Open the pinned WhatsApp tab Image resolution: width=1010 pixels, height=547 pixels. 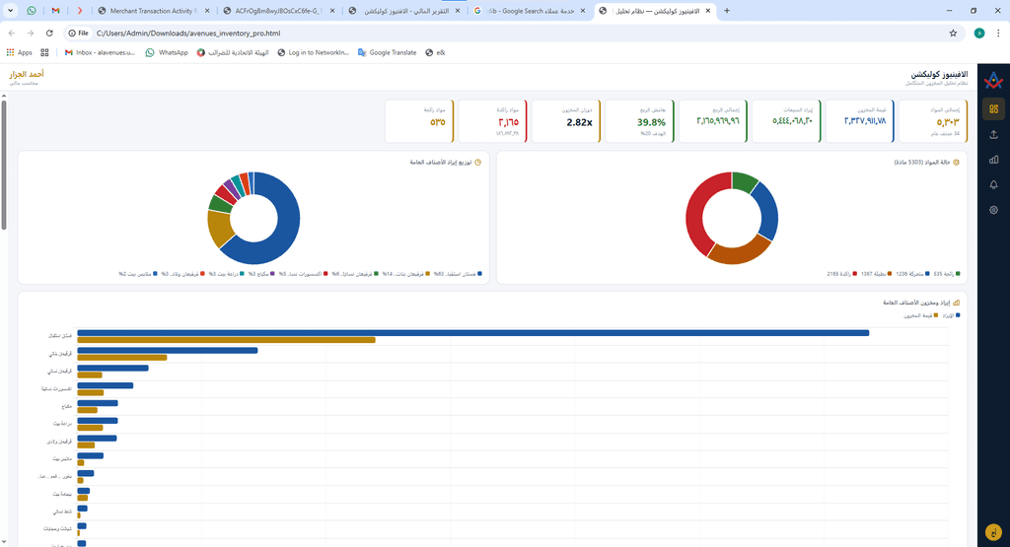coord(32,11)
